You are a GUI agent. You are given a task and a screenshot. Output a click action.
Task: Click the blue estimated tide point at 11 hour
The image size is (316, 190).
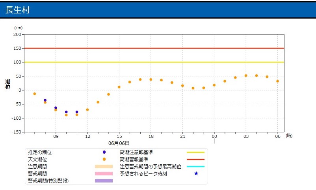coord(77,112)
